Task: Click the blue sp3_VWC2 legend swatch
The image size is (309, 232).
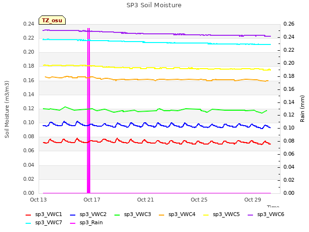Action: point(73,215)
